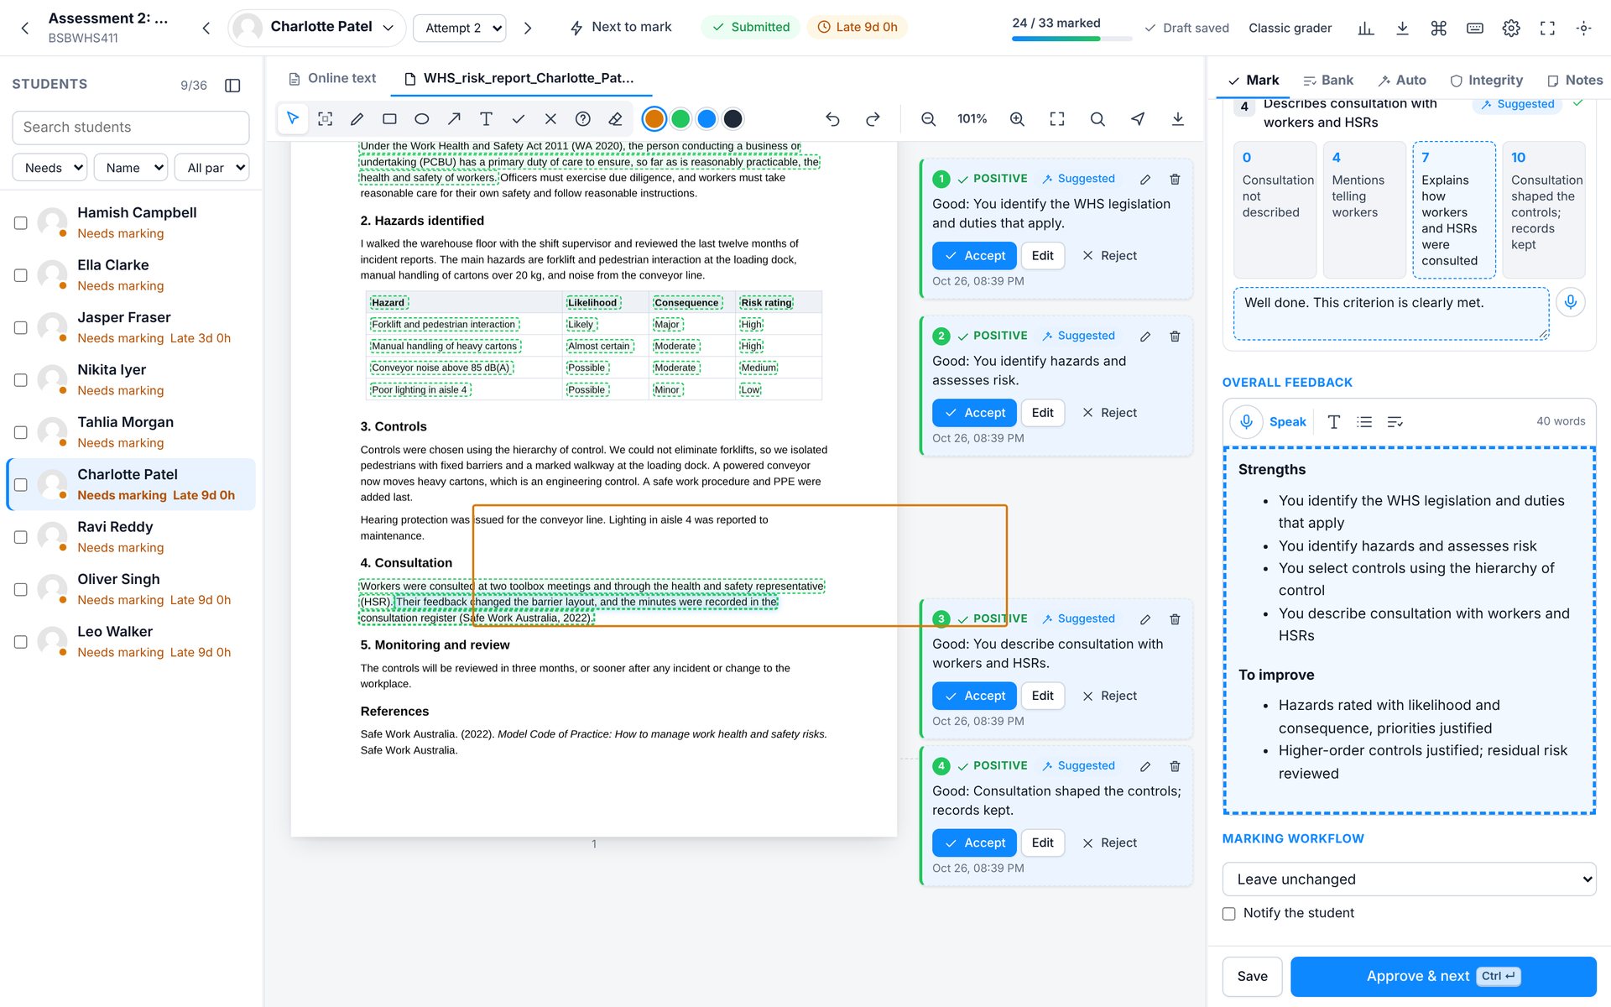Open the Charlotte Patel student dropdown
Image resolution: width=1611 pixels, height=1007 pixels.
[317, 28]
